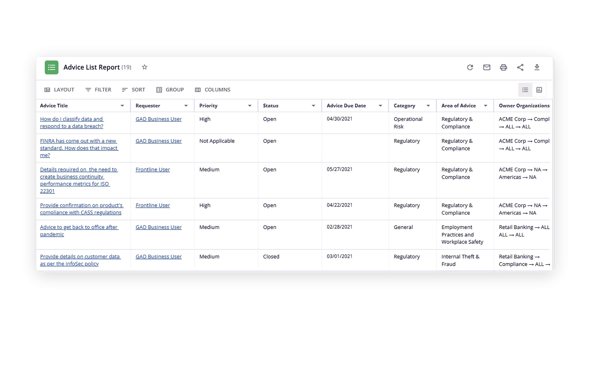Print the Advice List Report
This screenshot has width=590, height=392.
tap(503, 67)
